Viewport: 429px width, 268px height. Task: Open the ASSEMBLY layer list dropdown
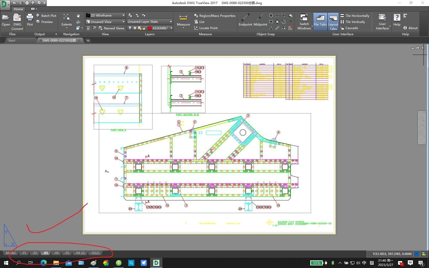pyautogui.click(x=171, y=28)
